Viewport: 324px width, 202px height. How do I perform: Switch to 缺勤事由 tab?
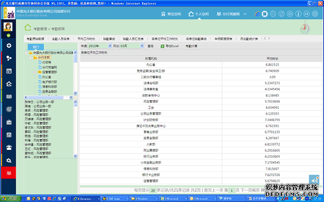pyautogui.click(x=109, y=39)
